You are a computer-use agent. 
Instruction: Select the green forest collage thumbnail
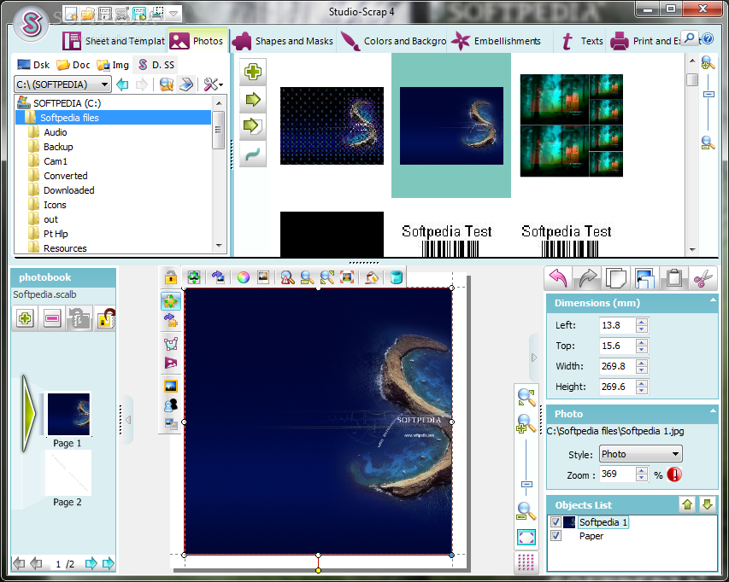(572, 125)
